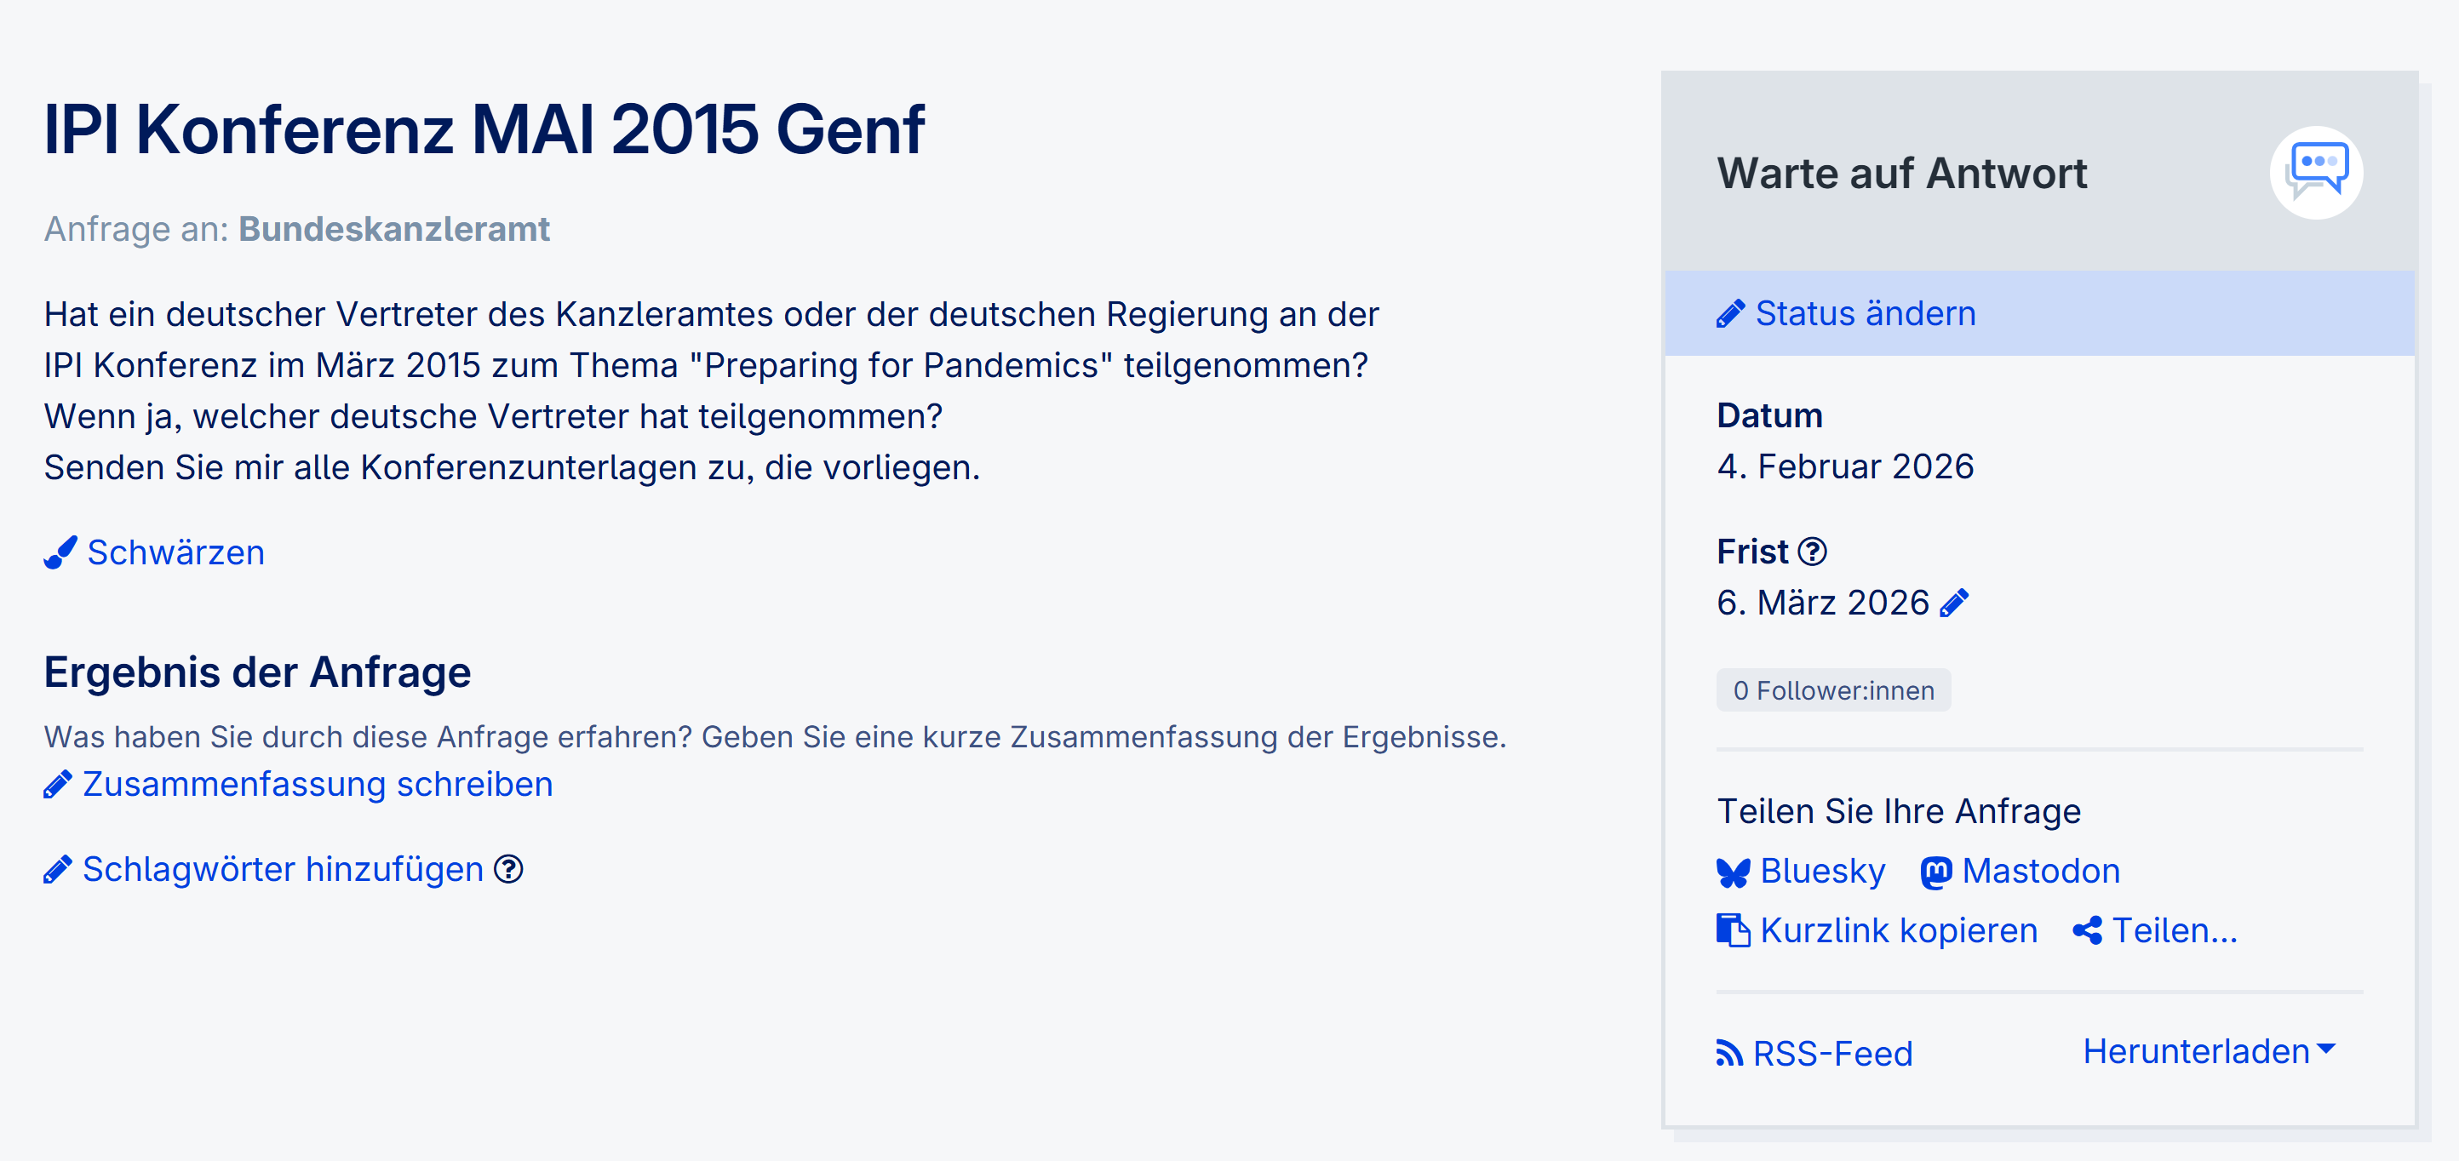The height and width of the screenshot is (1161, 2459).
Task: Click the question mark icon beside Frist
Action: [x=1811, y=552]
